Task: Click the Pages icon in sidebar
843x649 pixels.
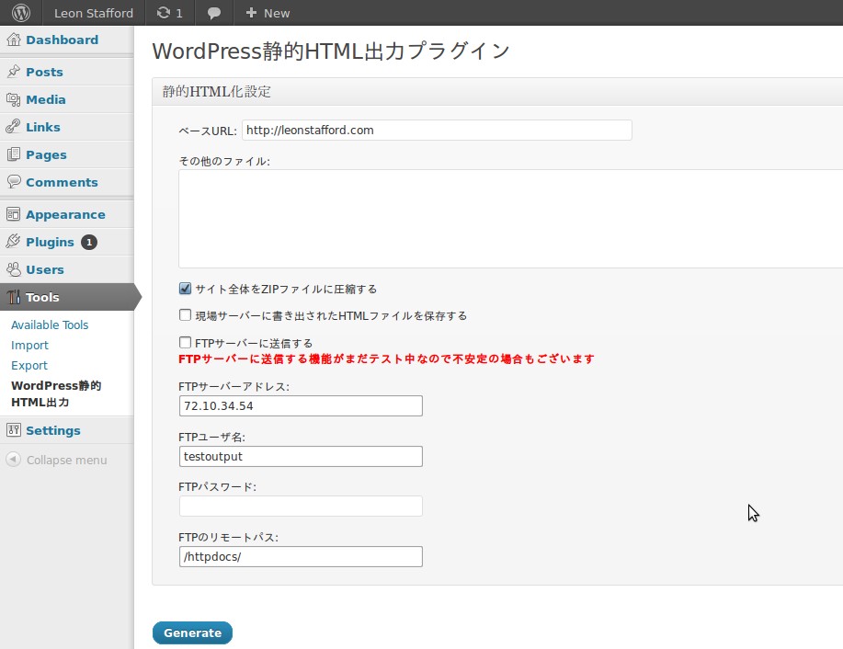Action: click(14, 154)
